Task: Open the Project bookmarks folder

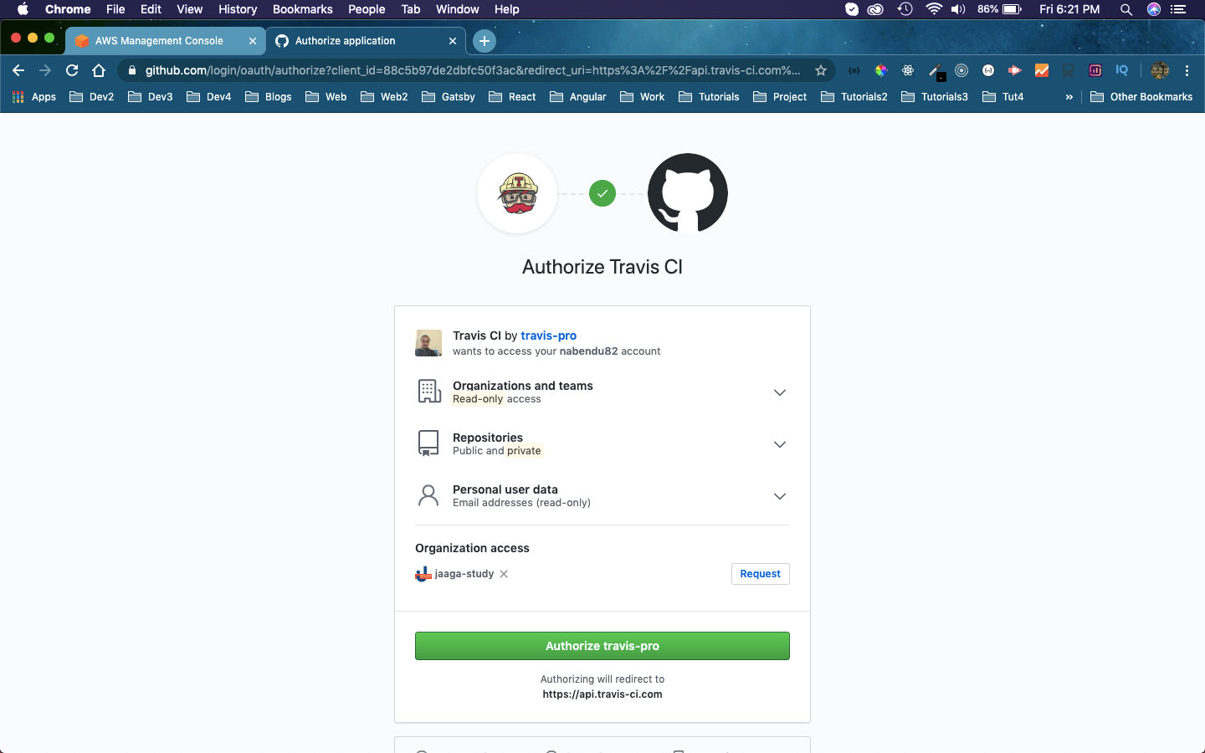Action: coord(780,96)
